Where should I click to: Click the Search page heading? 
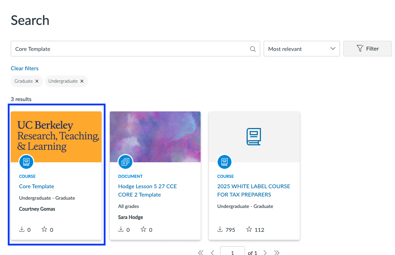[x=30, y=20]
